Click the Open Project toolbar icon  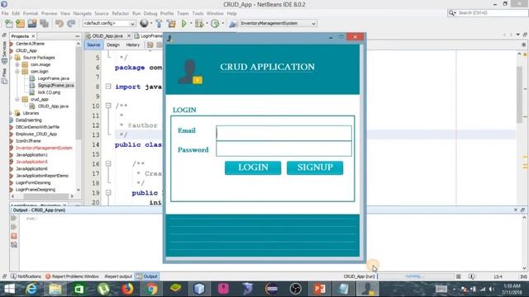[32, 23]
